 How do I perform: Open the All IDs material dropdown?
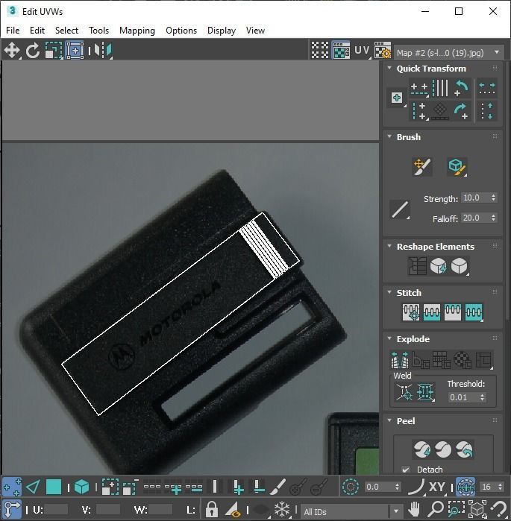(351, 511)
